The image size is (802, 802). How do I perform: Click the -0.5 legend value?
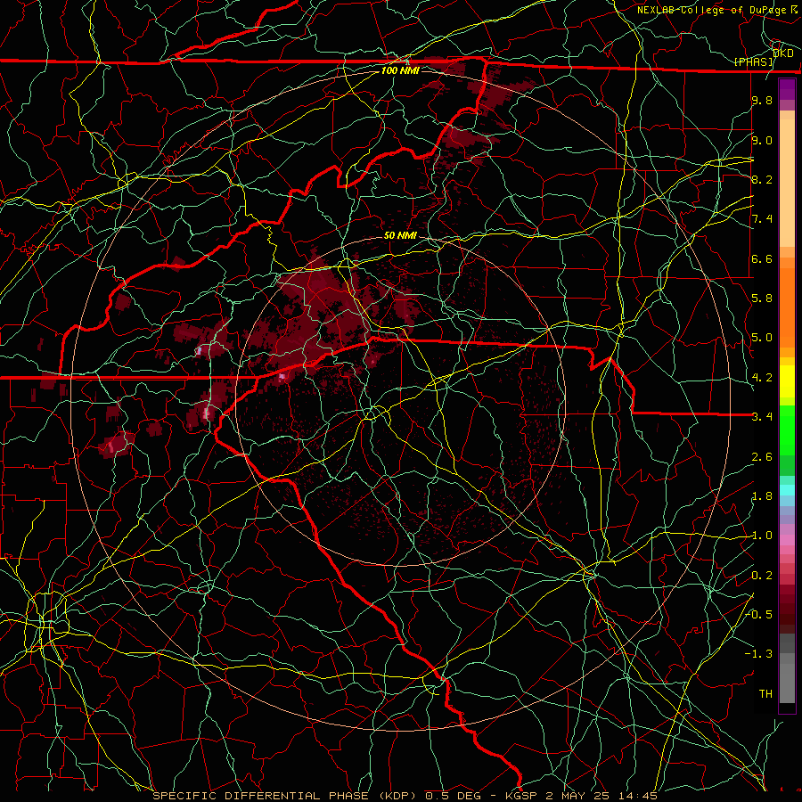[760, 615]
